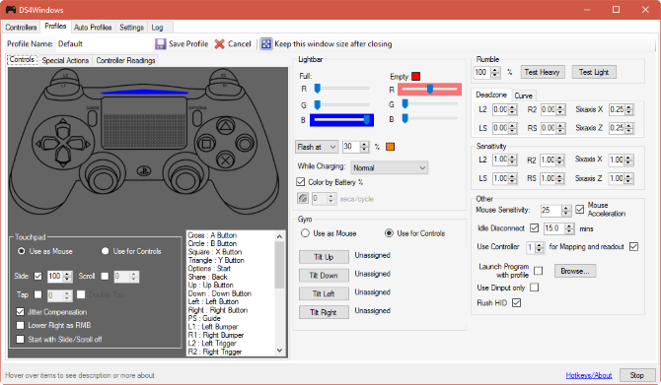Click the PS logo button on controller
Image resolution: width=661 pixels, height=385 pixels.
click(x=144, y=170)
